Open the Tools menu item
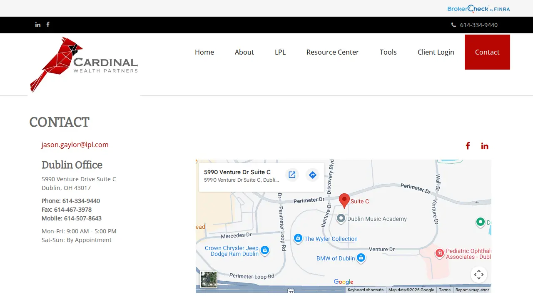This screenshot has width=533, height=300. (388, 52)
